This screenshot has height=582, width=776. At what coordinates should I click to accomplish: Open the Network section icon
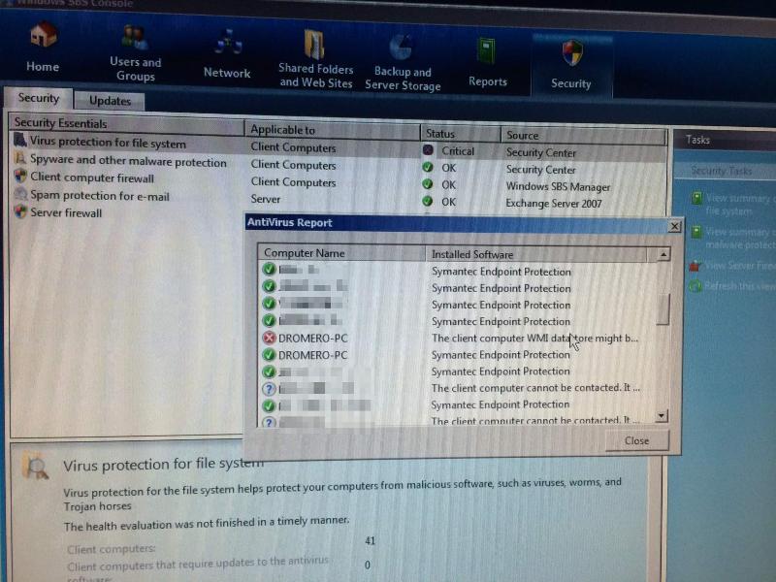click(228, 44)
